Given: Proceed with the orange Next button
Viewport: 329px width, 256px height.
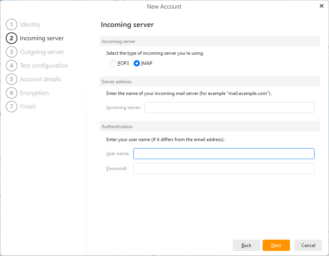Looking at the screenshot, I should (x=276, y=245).
